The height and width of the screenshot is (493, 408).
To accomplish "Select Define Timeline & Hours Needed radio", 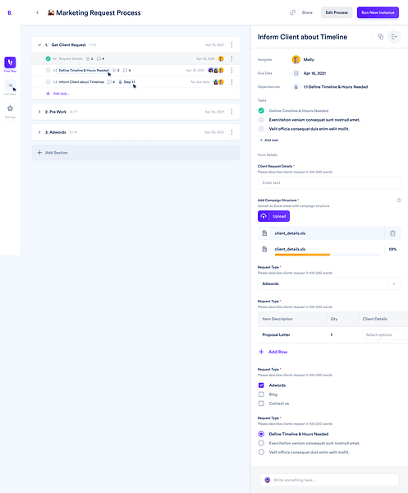I will (x=261, y=434).
